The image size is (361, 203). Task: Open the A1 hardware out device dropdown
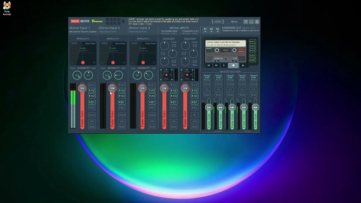pyautogui.click(x=205, y=30)
